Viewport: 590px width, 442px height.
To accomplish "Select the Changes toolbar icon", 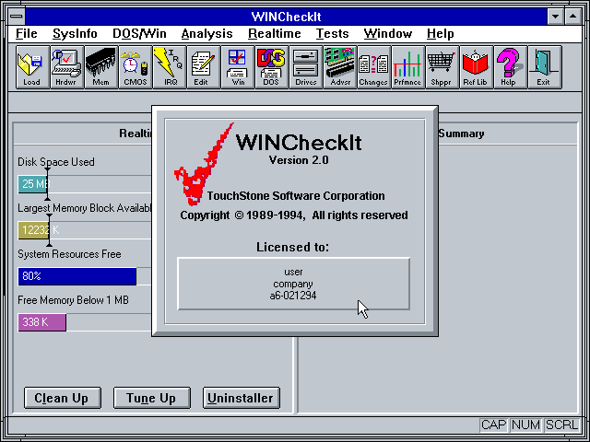I will [x=374, y=67].
